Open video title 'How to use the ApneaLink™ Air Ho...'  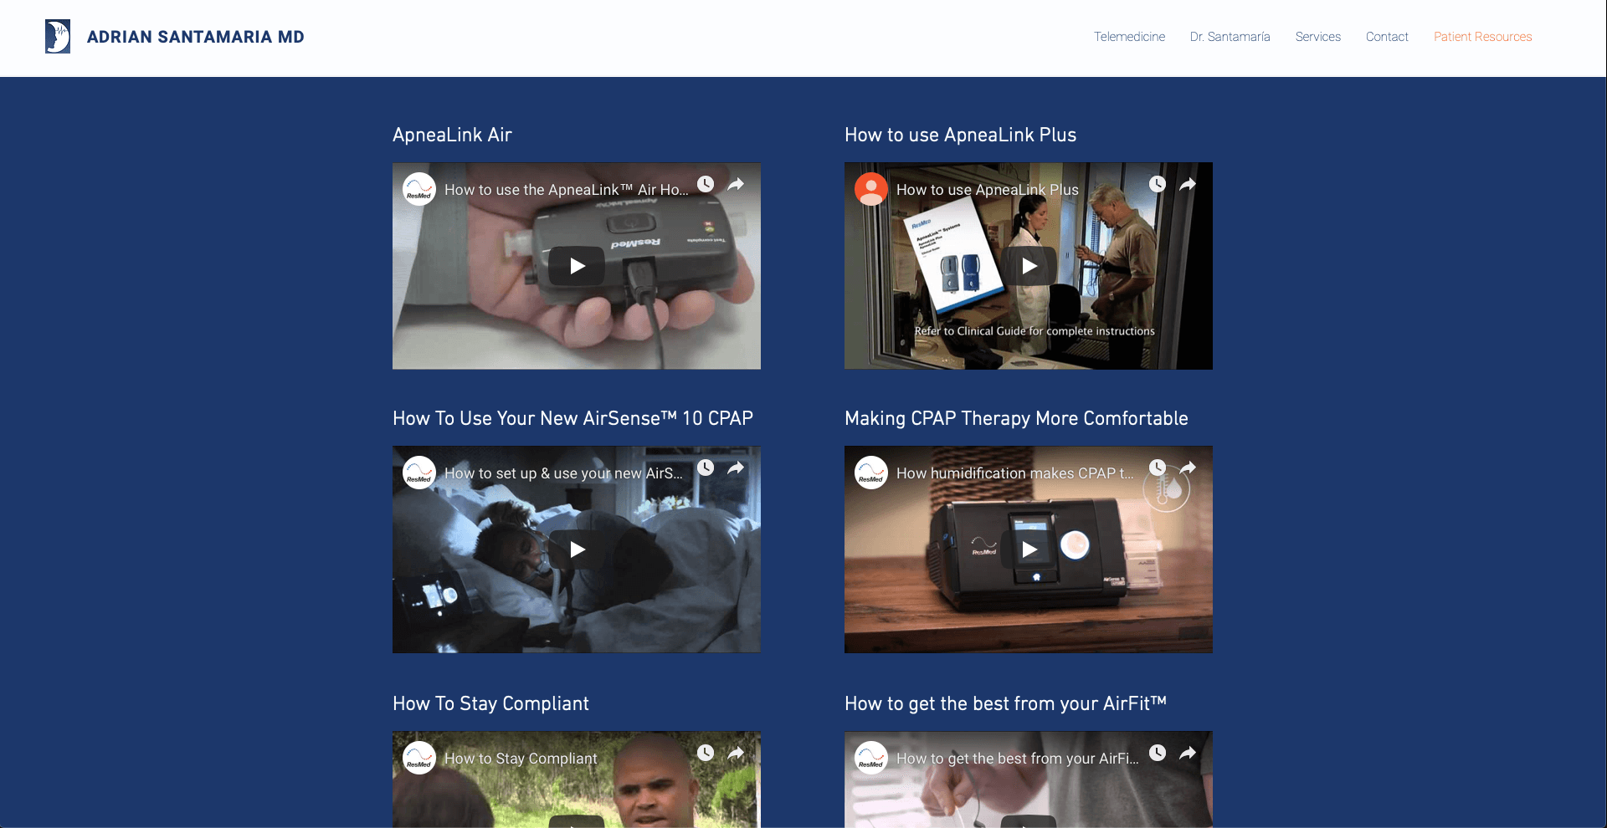(x=567, y=190)
